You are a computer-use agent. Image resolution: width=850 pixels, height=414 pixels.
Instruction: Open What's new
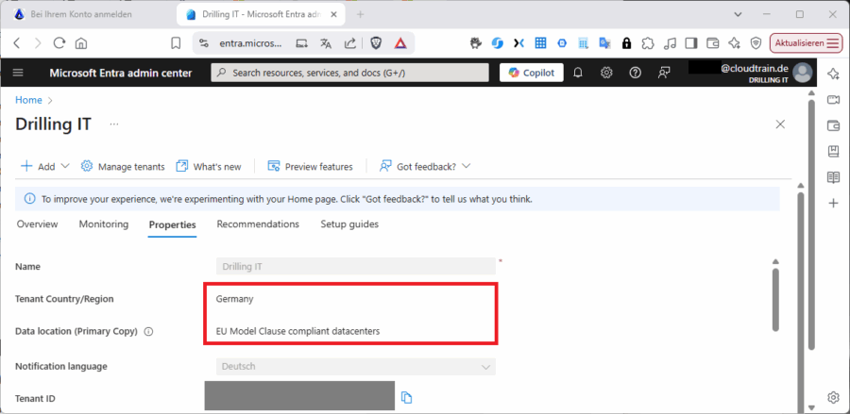pyautogui.click(x=209, y=166)
